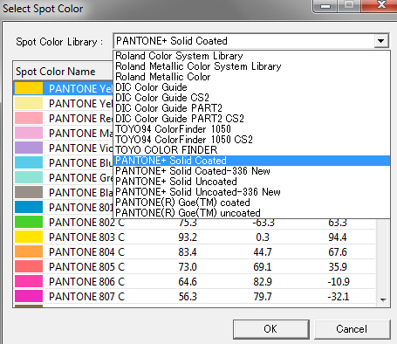Viewport: 397px width, 344px height.
Task: Choose DIC Color Guide PART2 option
Action: 251,108
